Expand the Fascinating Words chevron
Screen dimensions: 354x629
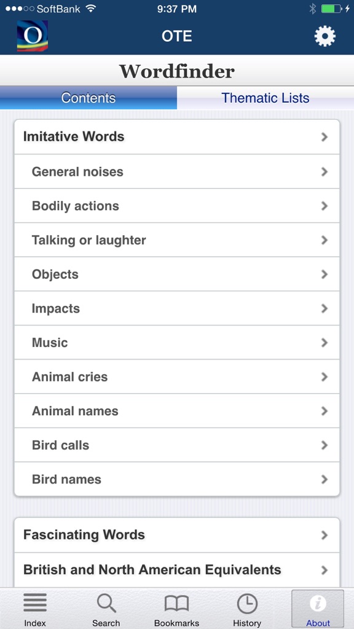[x=324, y=535]
